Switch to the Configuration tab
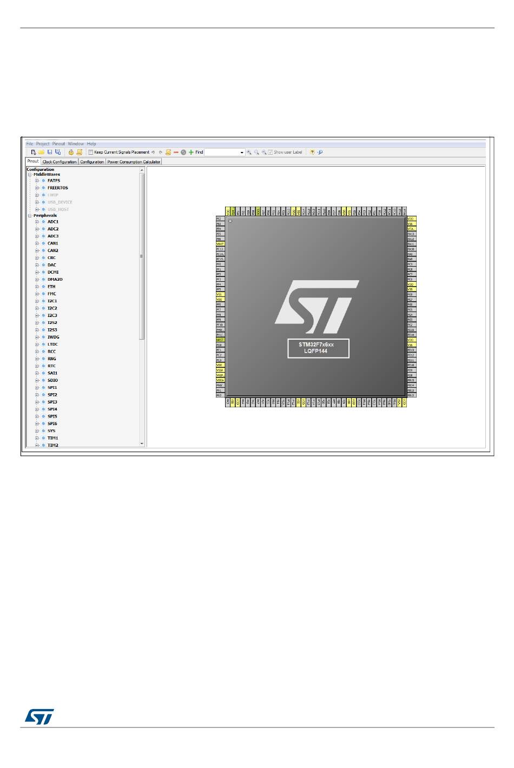Viewport: 514px width, 768px height. click(x=92, y=162)
